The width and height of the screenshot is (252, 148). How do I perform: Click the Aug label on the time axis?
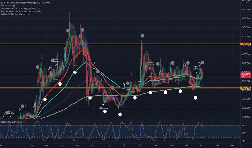[124, 146]
